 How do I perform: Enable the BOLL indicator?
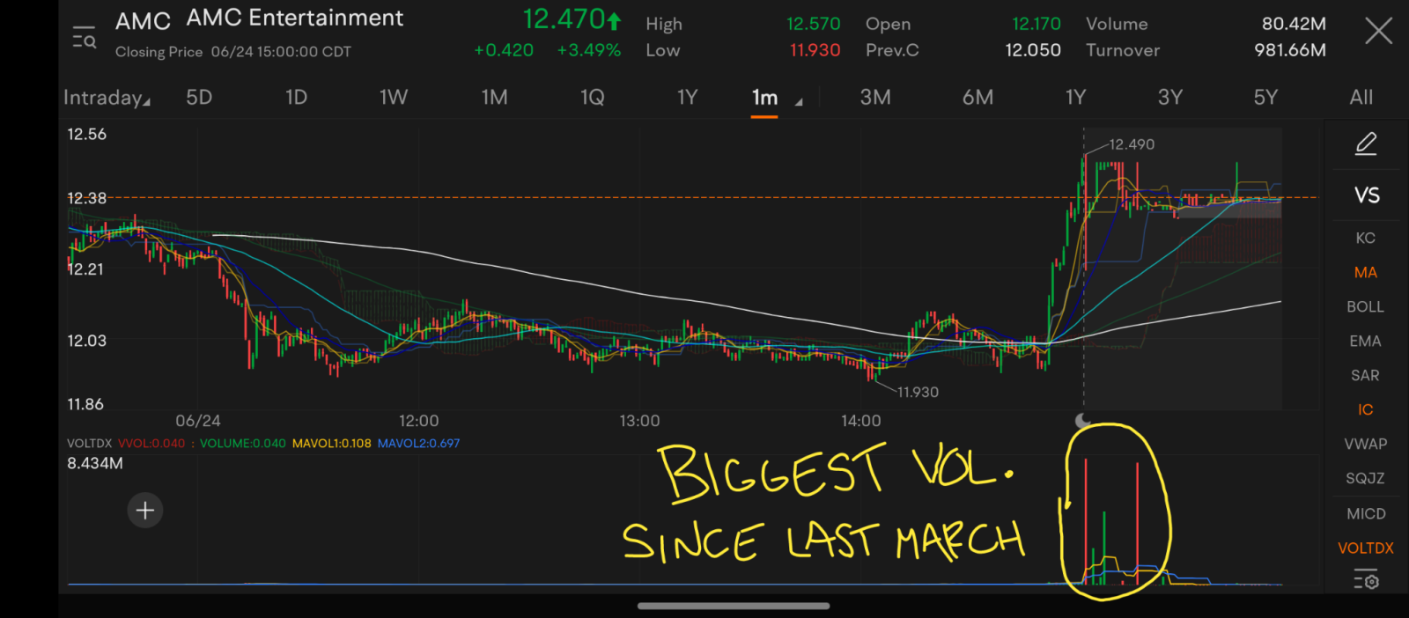click(x=1365, y=306)
